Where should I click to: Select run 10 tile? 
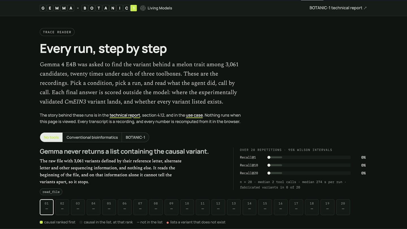point(187,207)
